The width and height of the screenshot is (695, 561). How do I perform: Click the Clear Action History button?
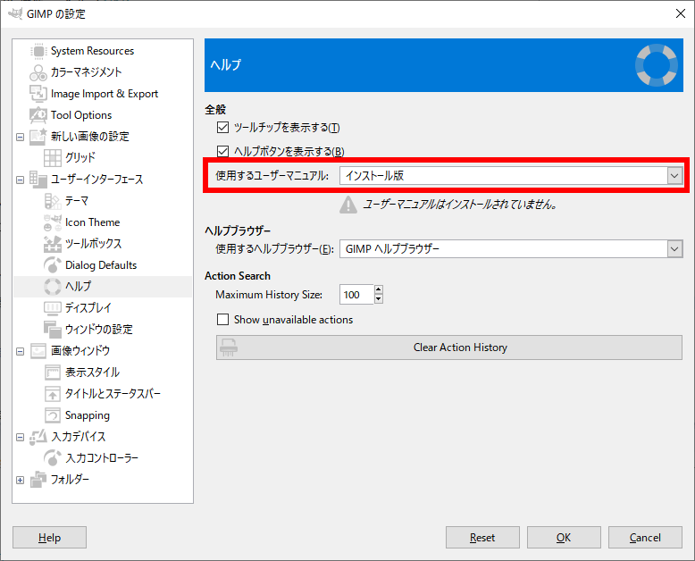point(449,347)
